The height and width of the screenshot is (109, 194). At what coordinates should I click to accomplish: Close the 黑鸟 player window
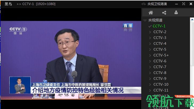[x=191, y=4]
